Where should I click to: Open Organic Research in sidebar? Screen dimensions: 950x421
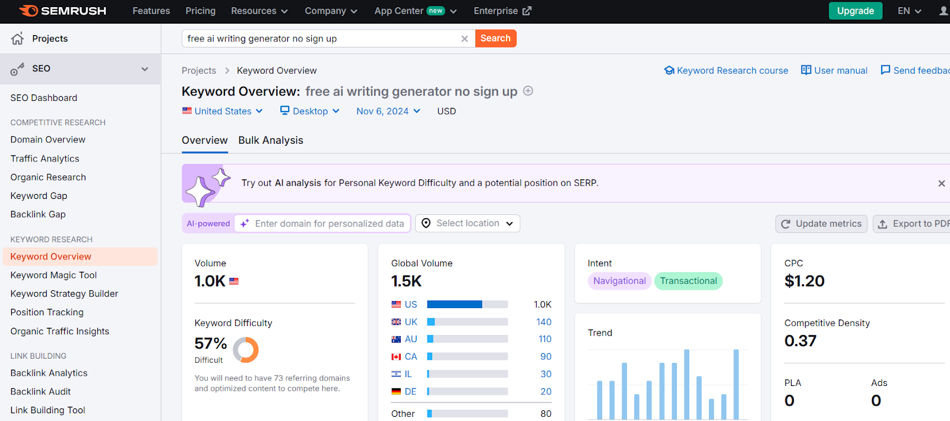click(x=48, y=177)
